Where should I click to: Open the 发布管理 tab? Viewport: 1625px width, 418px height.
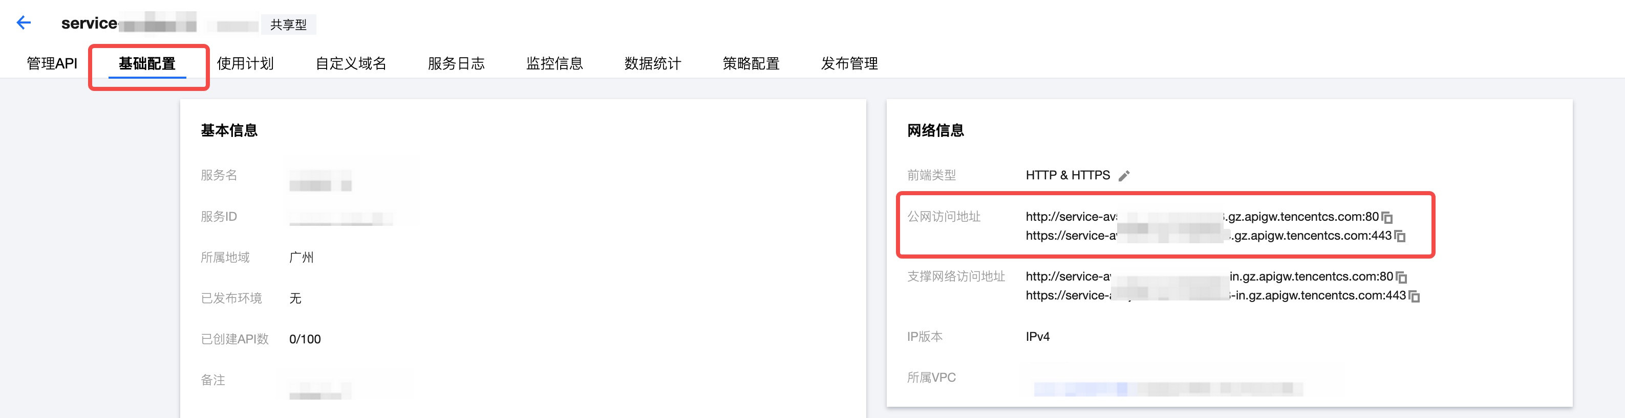tap(850, 63)
